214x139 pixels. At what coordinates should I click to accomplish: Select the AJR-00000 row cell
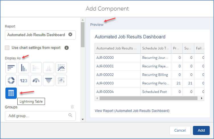[x=118, y=58]
